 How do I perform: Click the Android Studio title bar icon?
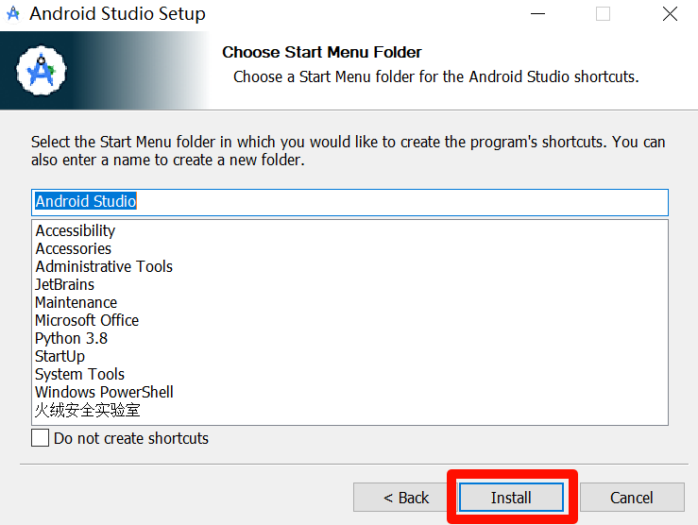[x=13, y=14]
